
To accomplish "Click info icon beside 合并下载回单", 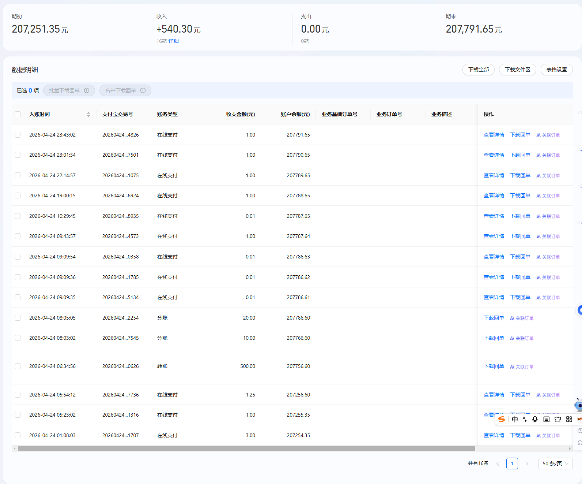I will 143,90.
